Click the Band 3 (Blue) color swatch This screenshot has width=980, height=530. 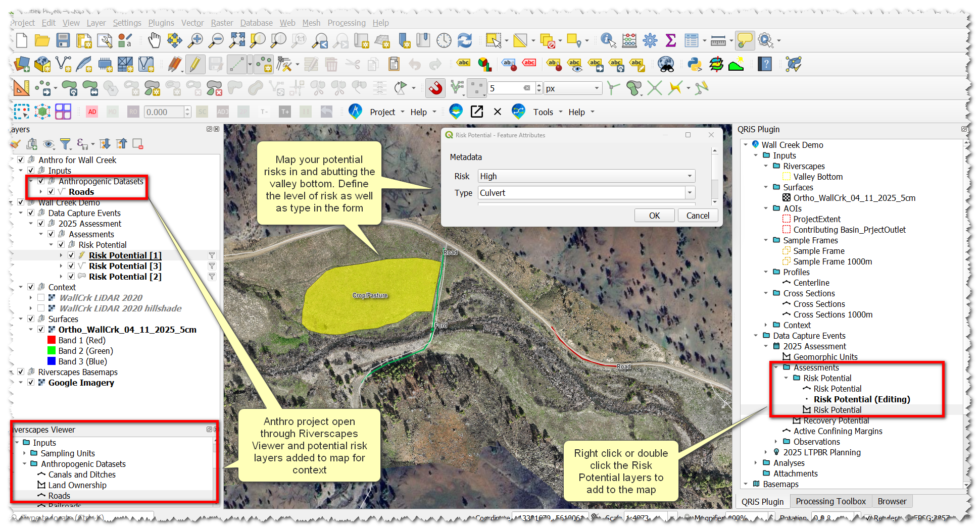click(51, 361)
